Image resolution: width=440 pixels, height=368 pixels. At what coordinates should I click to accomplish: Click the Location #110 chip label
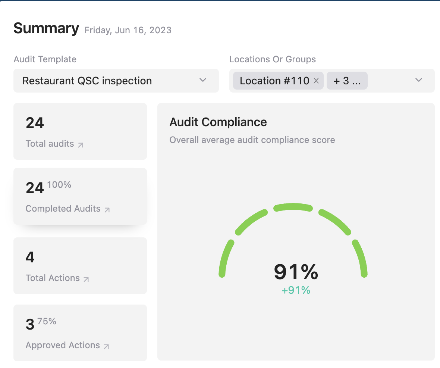click(274, 81)
